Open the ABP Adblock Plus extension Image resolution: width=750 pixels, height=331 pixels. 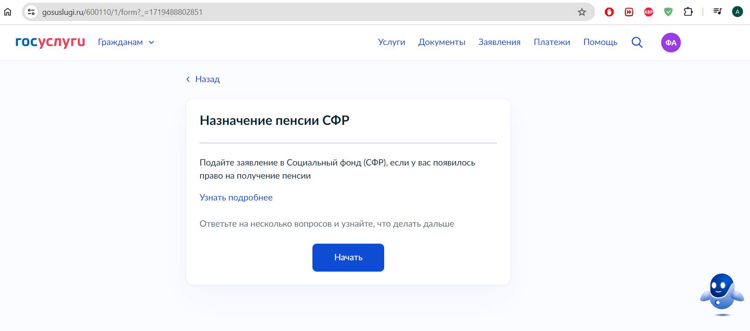[x=648, y=12]
